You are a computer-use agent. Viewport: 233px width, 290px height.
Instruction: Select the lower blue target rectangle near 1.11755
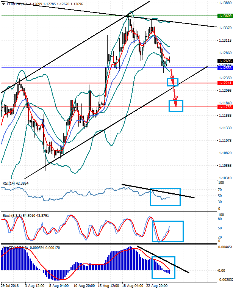[176, 106]
